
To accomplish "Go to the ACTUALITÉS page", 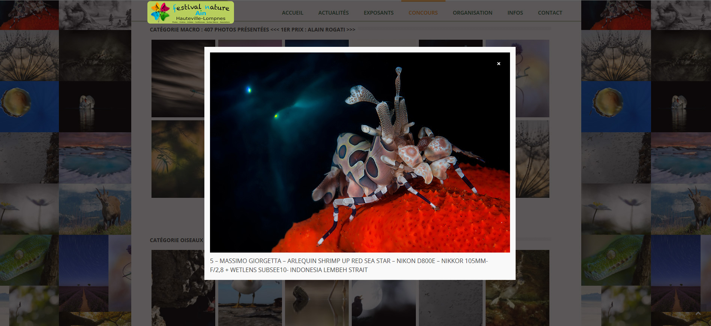I will point(333,13).
